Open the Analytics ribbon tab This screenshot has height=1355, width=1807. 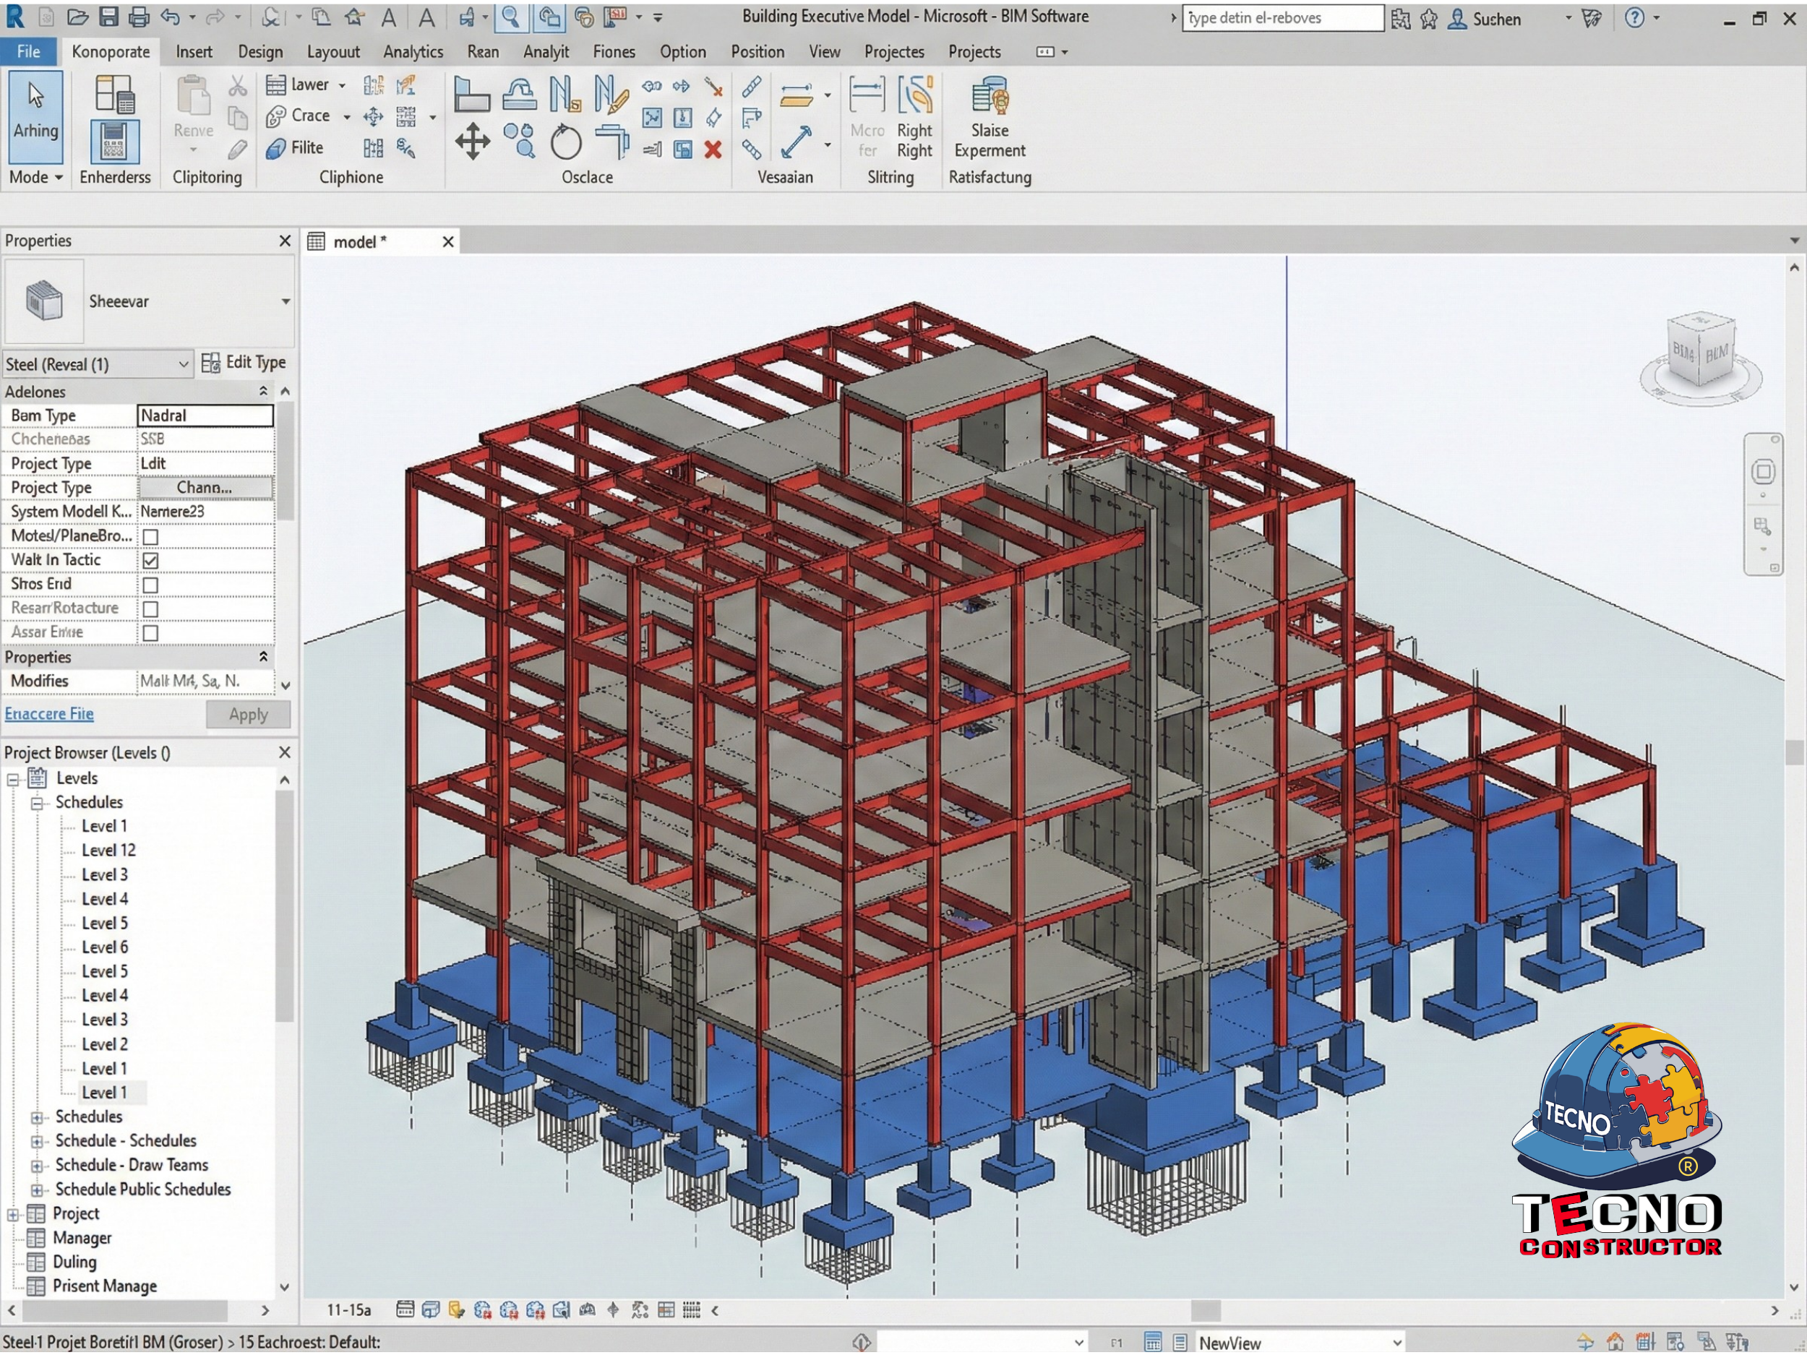point(413,51)
